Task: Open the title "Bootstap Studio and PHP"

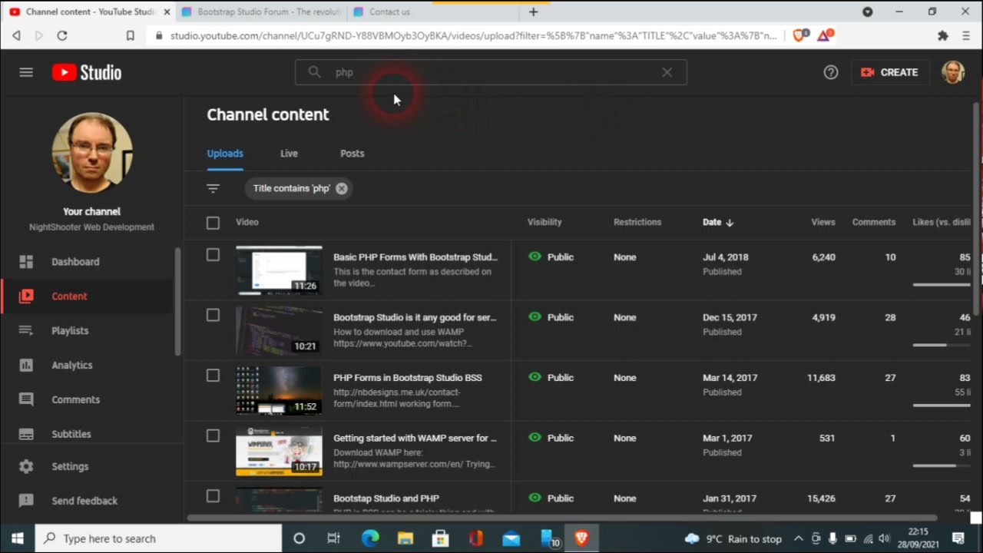Action: coord(386,498)
